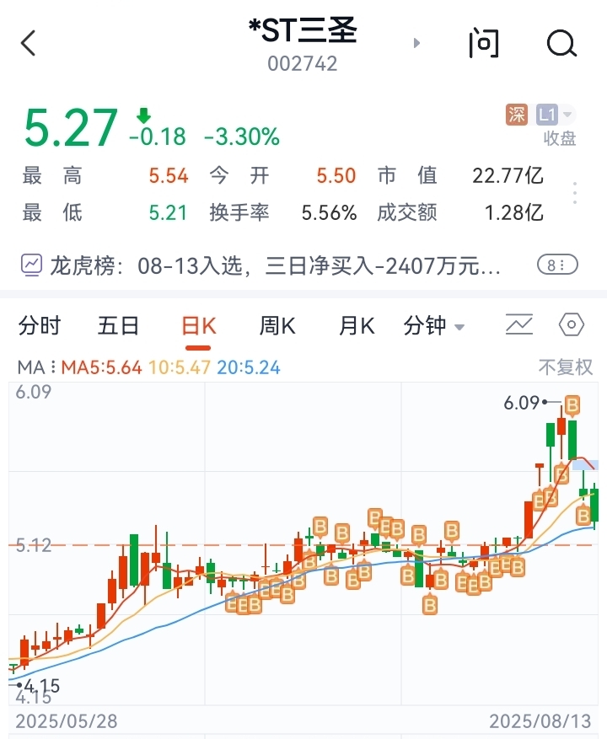Open the three-dot more quote details
607x739 pixels.
(x=574, y=193)
